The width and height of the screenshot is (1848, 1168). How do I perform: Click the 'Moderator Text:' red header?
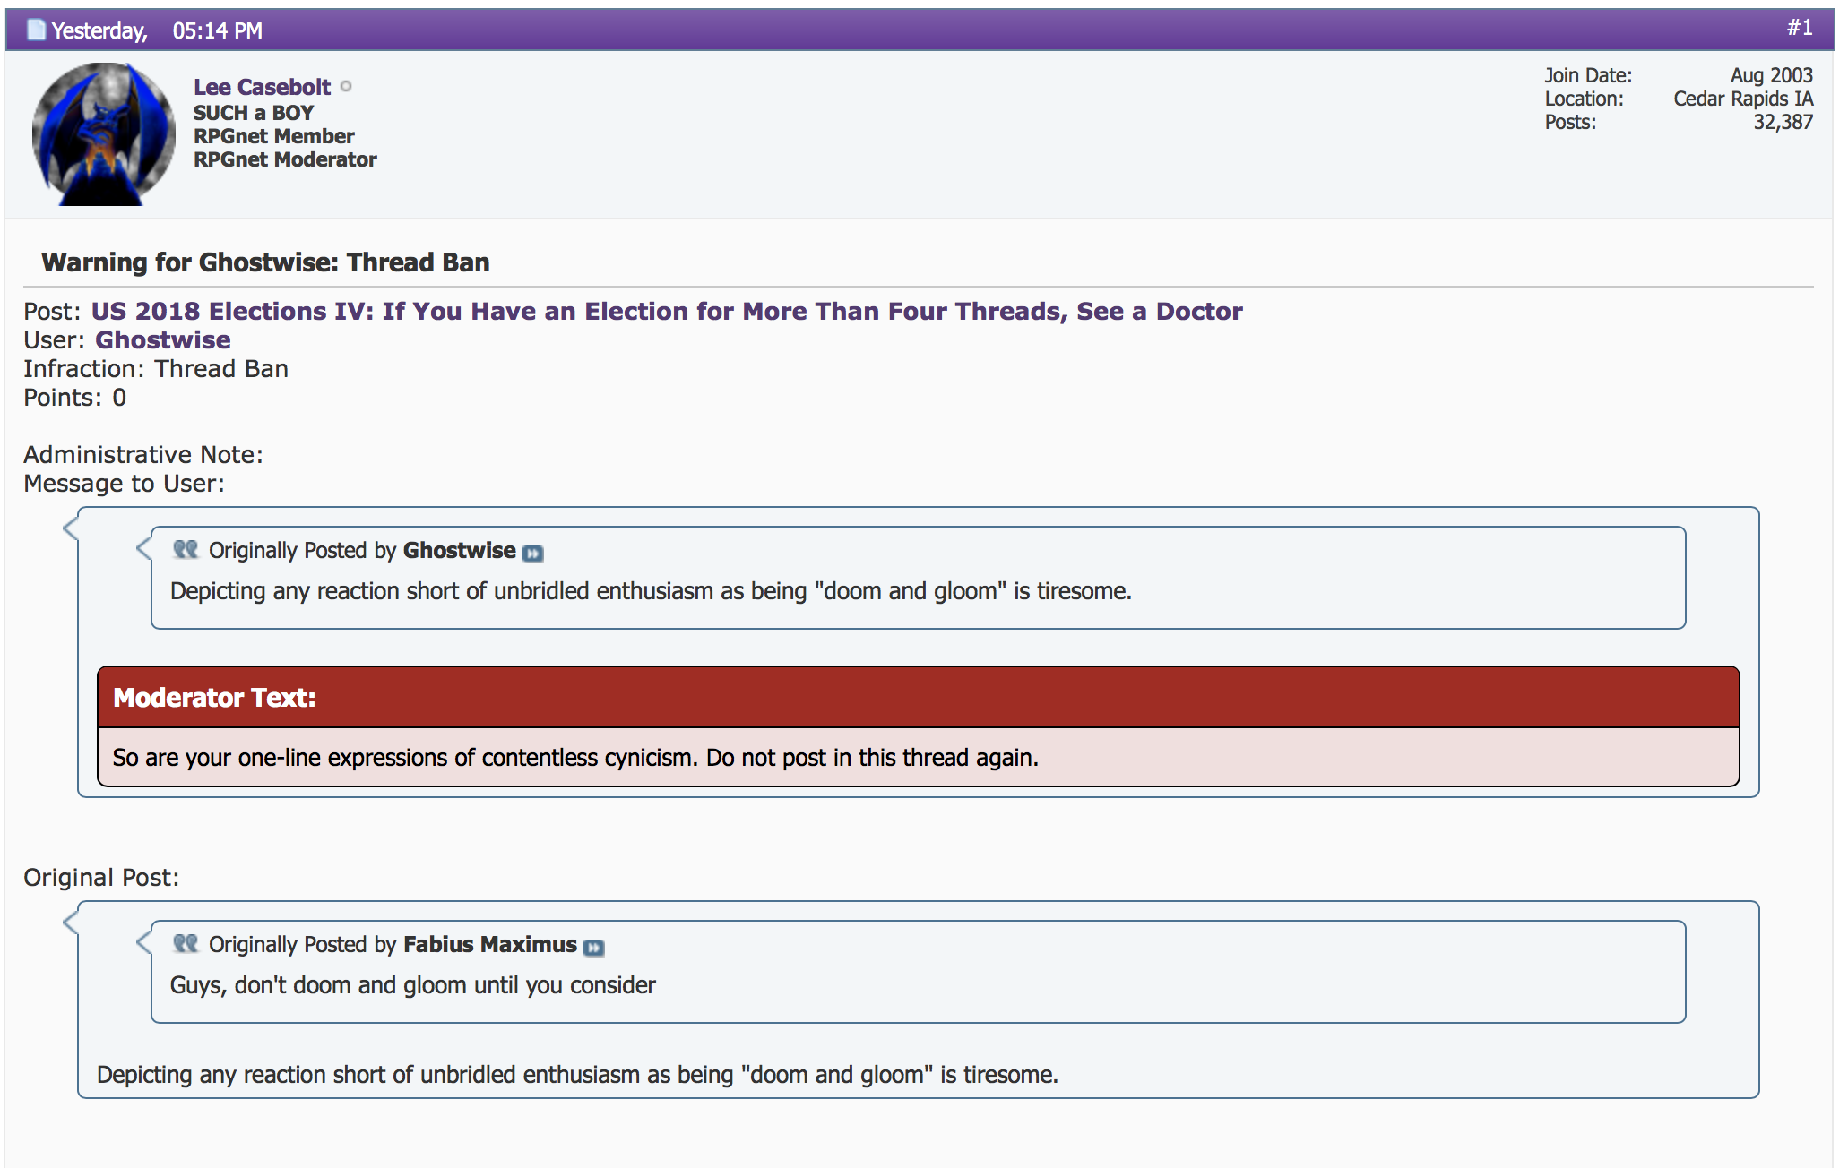point(919,698)
